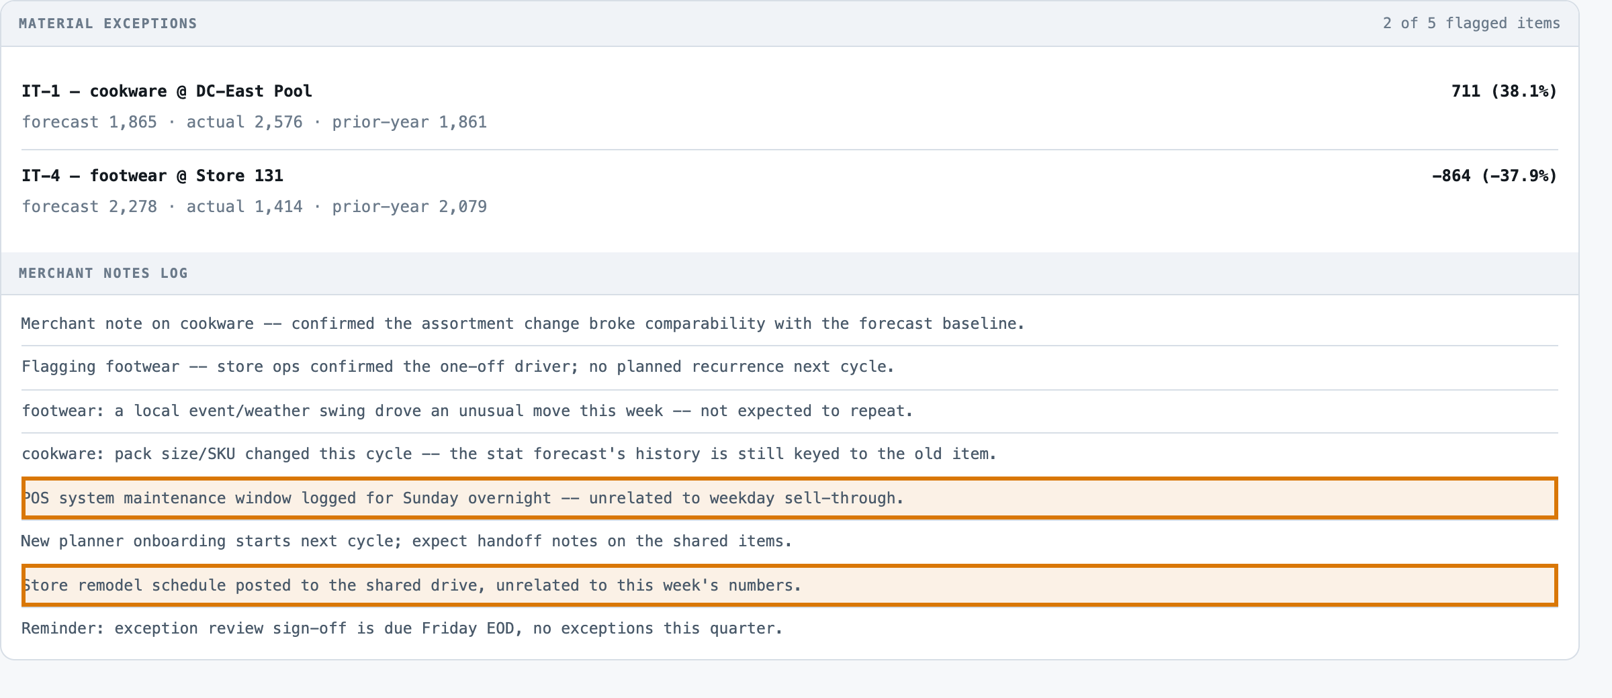Select the highlighted POS system maintenance note
The width and height of the screenshot is (1612, 698).
tap(789, 498)
